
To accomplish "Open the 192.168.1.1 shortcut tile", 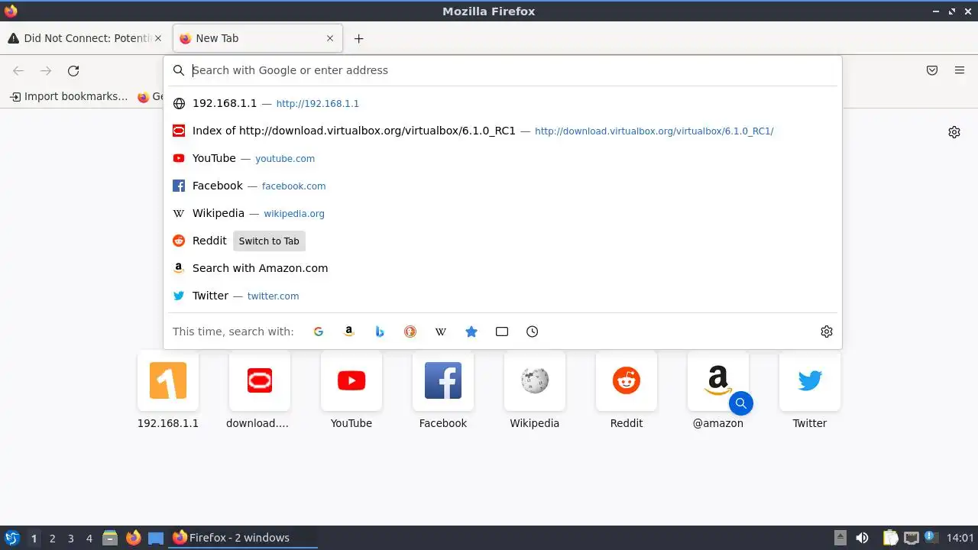I will (168, 380).
